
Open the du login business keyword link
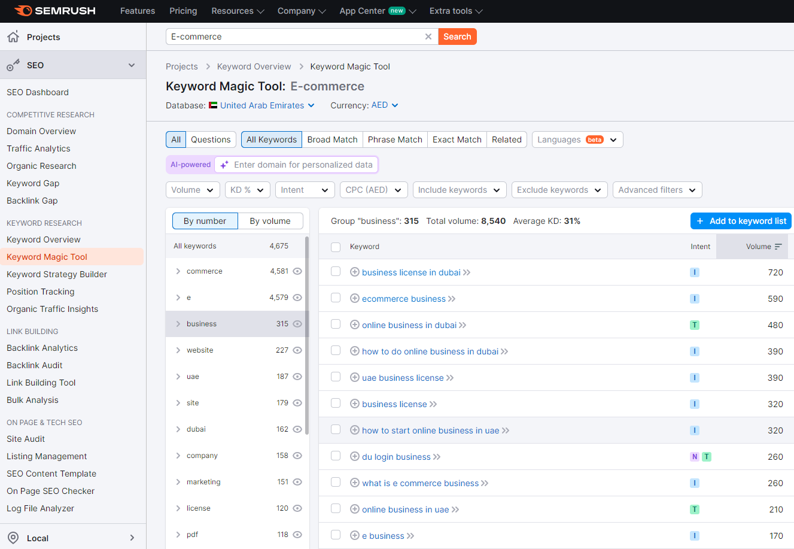tap(396, 457)
